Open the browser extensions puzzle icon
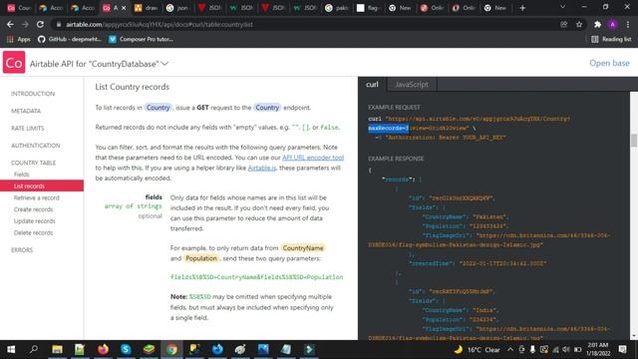The width and height of the screenshot is (638, 359). coord(597,24)
